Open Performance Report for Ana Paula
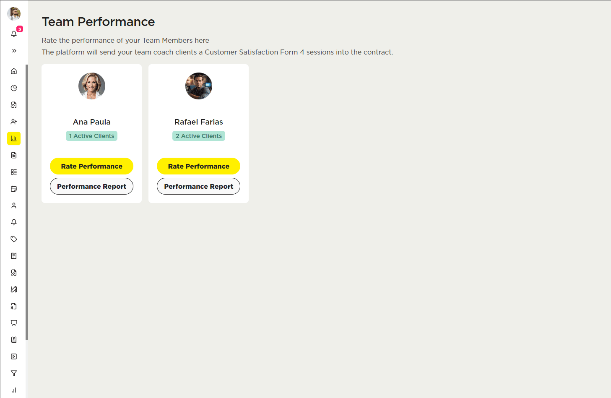The height and width of the screenshot is (398, 611). coord(91,186)
